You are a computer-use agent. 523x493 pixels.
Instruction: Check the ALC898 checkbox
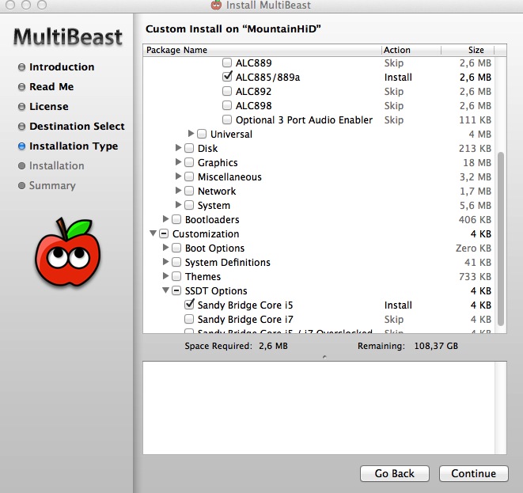(x=227, y=105)
